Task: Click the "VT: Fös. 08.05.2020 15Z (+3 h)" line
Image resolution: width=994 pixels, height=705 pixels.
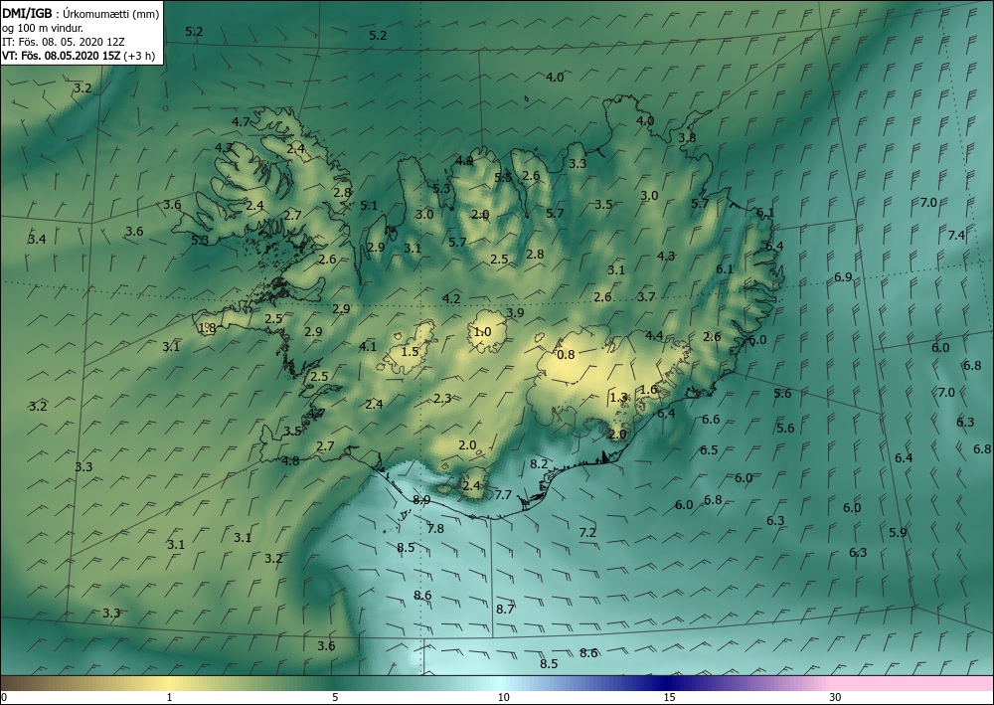Action: click(x=79, y=55)
